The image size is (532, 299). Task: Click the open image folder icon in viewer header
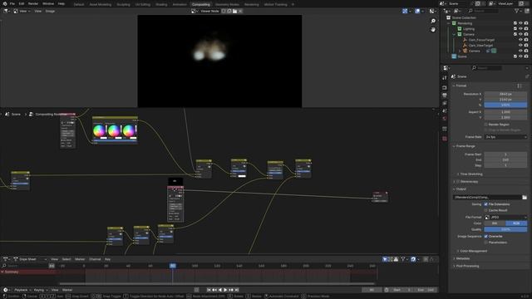[x=234, y=11]
